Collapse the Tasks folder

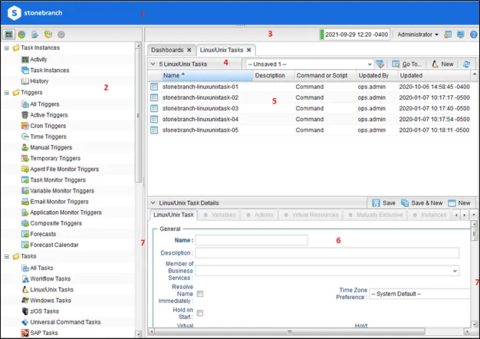(7, 256)
